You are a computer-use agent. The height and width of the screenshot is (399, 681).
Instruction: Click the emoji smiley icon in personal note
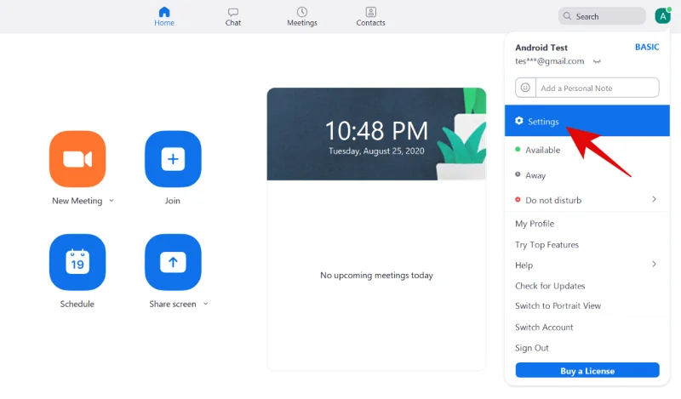pos(525,88)
